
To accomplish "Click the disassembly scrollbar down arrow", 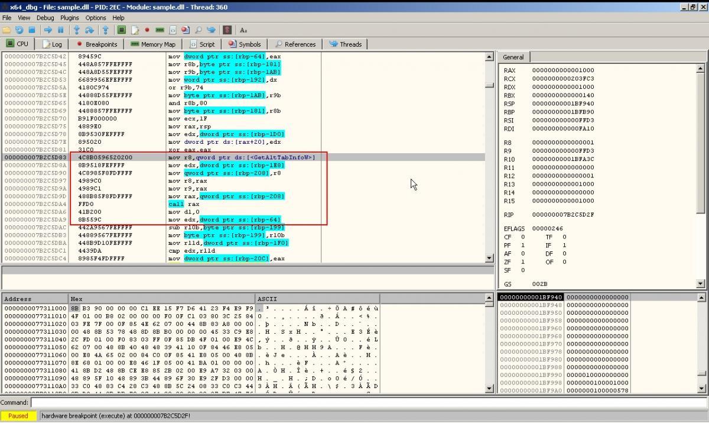I will [489, 258].
